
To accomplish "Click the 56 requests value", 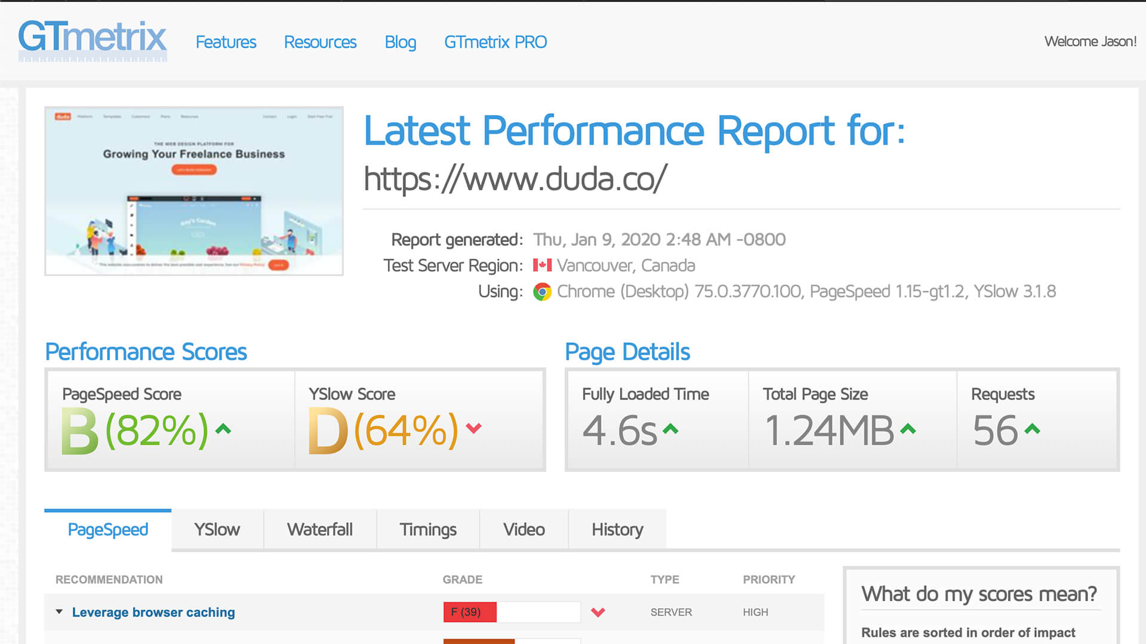I will [x=995, y=431].
